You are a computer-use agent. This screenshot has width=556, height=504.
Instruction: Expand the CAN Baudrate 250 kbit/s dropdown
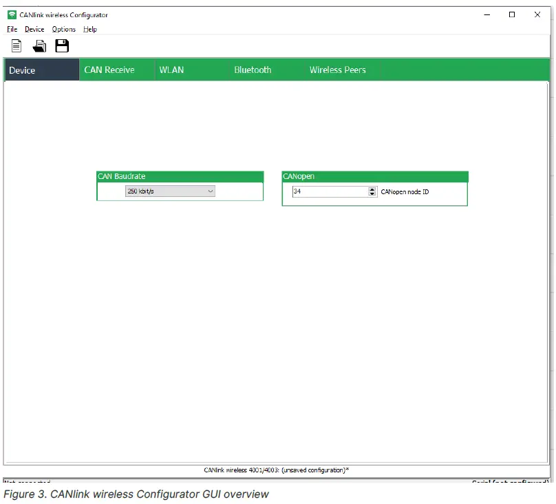[x=170, y=191]
